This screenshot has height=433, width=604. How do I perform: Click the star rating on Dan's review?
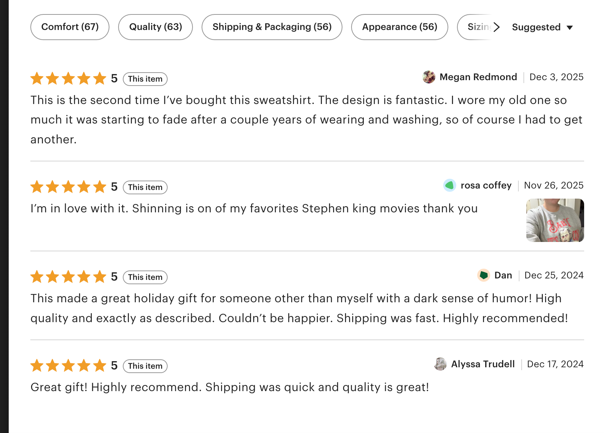pyautogui.click(x=68, y=277)
